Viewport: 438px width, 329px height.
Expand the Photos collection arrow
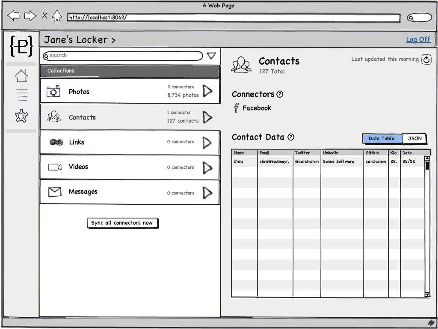[207, 91]
